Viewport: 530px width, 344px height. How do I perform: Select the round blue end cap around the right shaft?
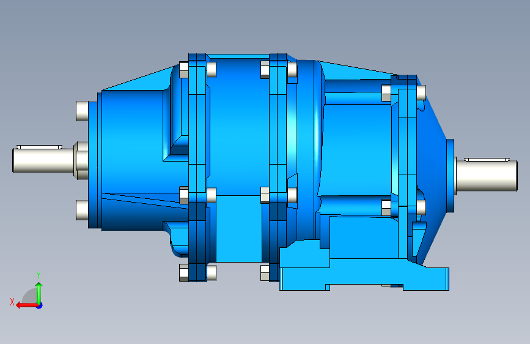point(451,176)
